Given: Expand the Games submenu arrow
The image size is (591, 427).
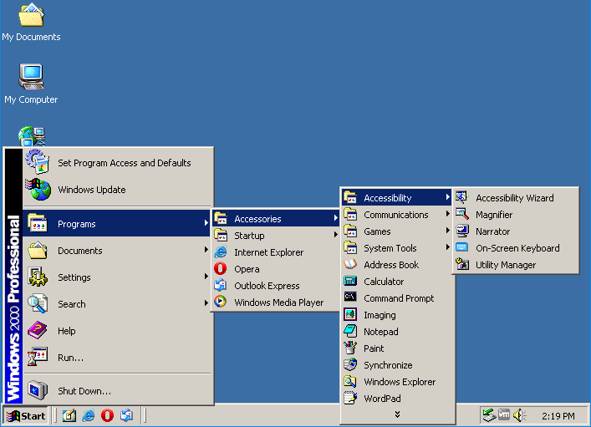Looking at the screenshot, I should [447, 231].
